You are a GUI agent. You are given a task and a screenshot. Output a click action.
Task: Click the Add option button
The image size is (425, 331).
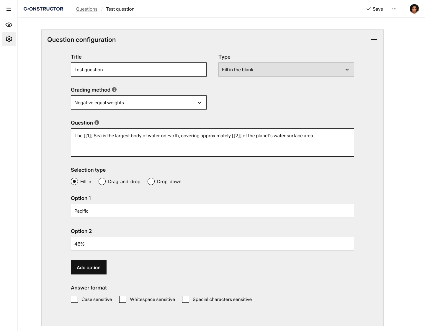89,267
